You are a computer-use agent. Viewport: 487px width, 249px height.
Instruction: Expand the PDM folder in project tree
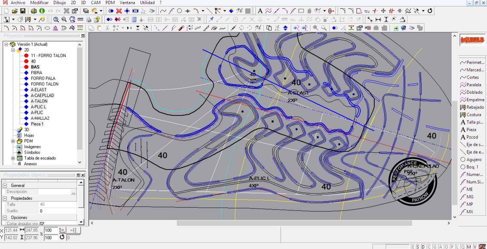pos(13,141)
